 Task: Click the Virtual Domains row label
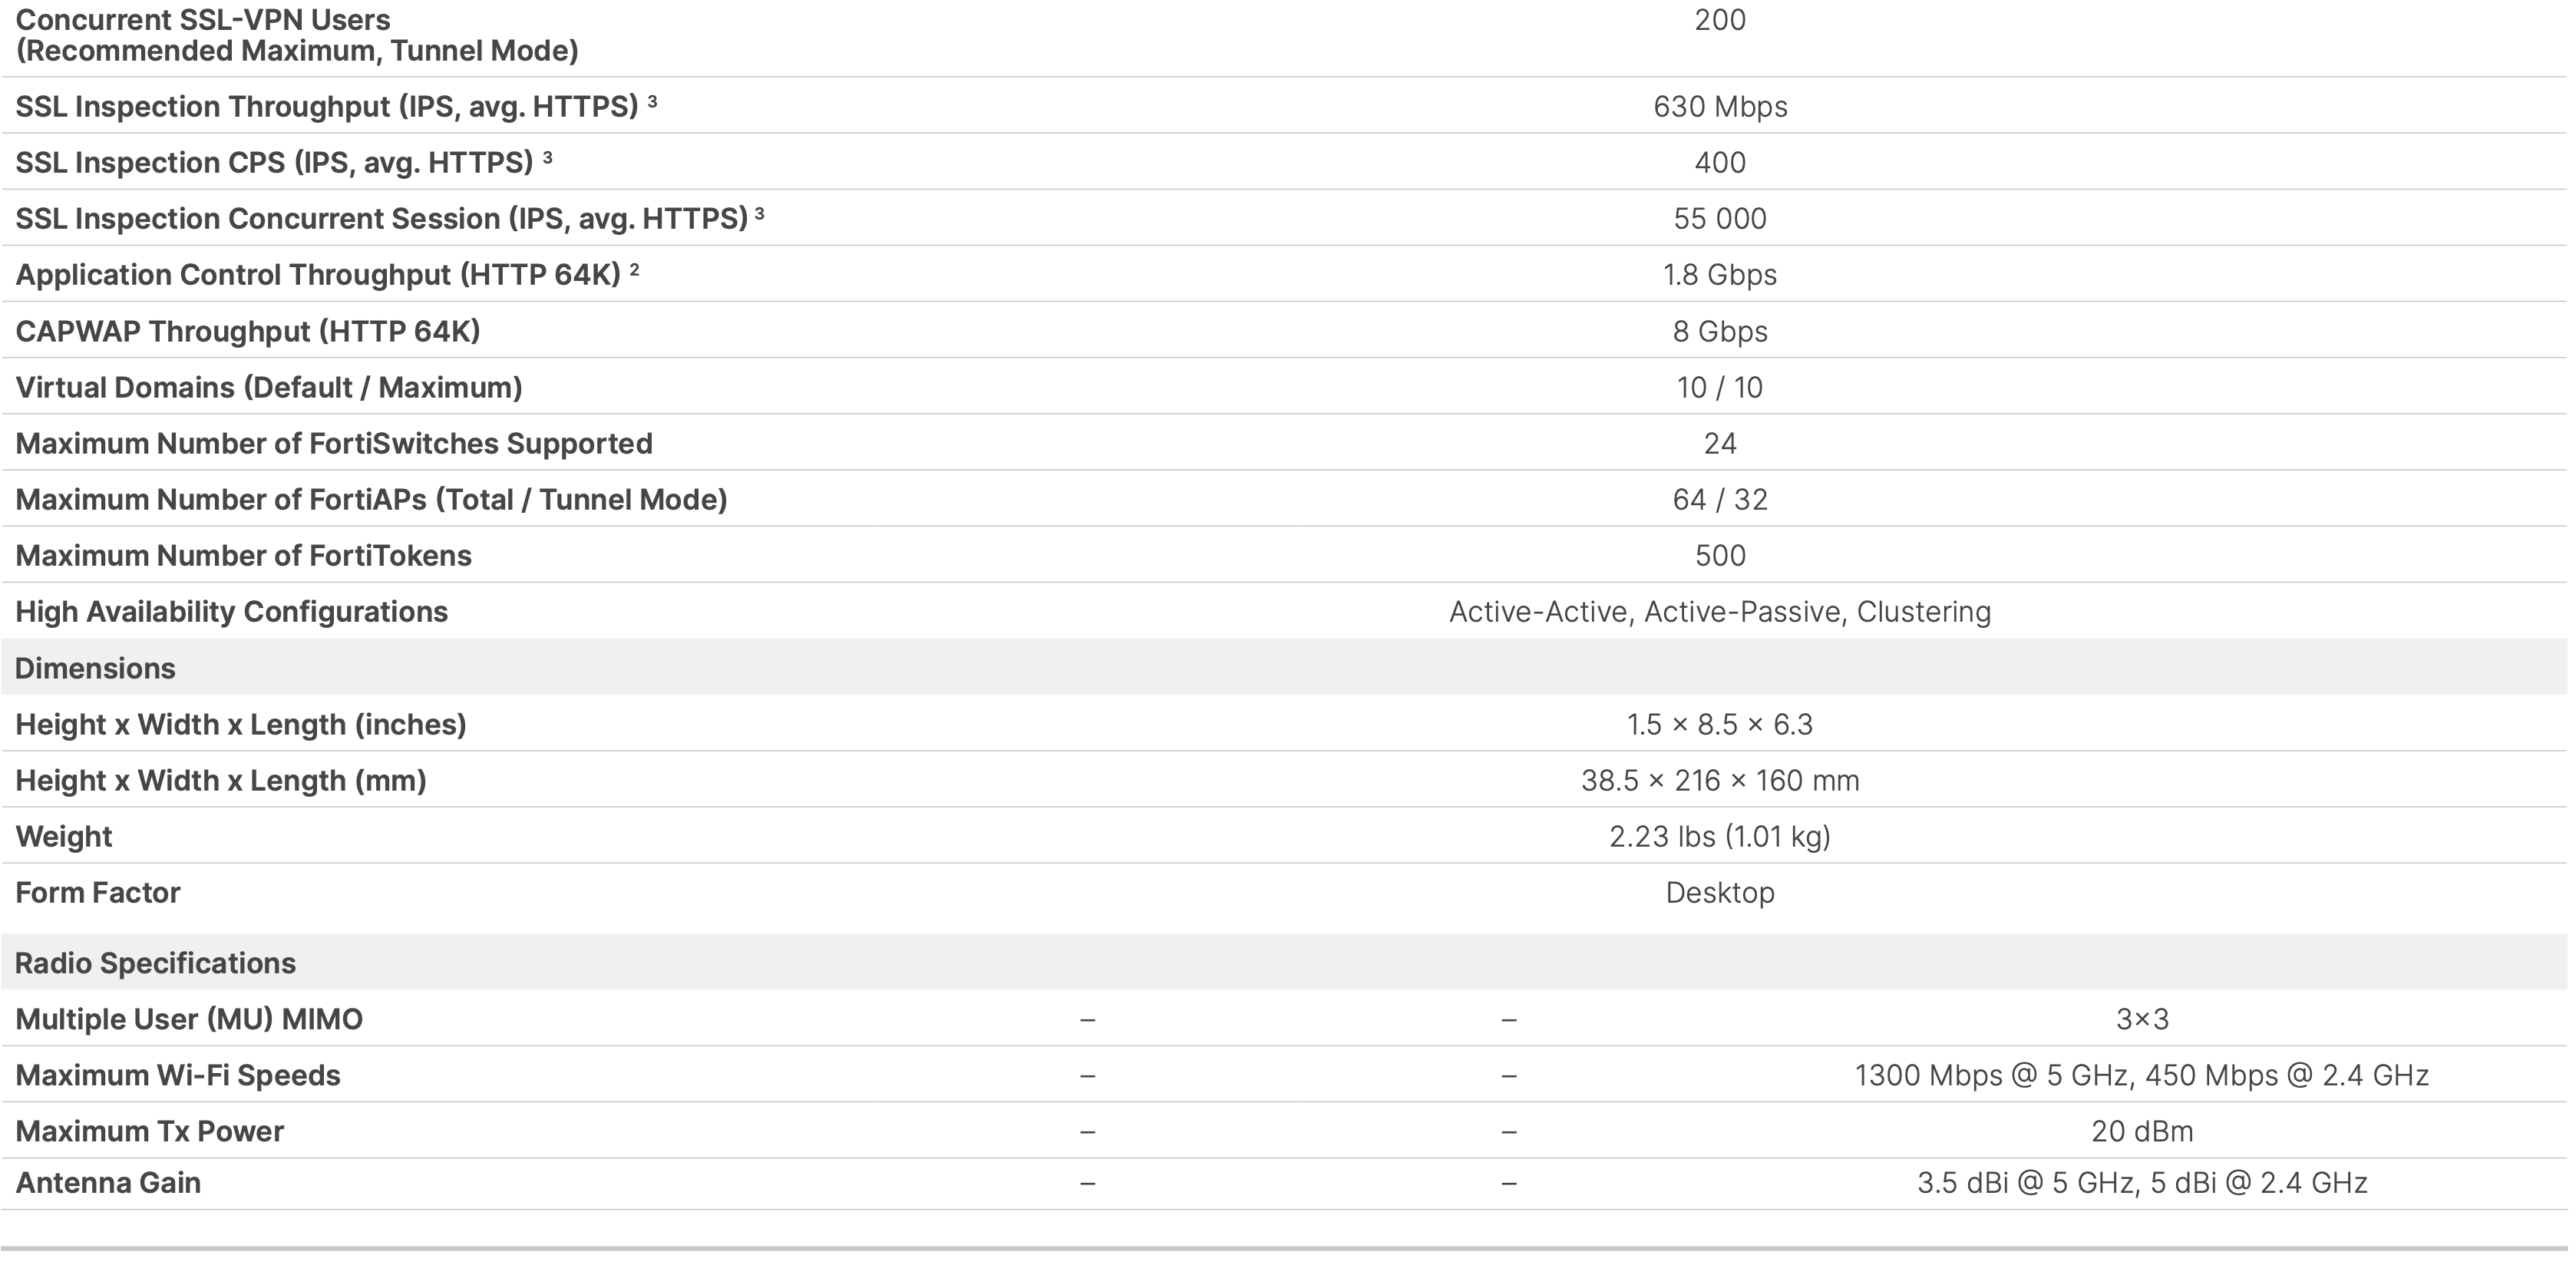[268, 387]
